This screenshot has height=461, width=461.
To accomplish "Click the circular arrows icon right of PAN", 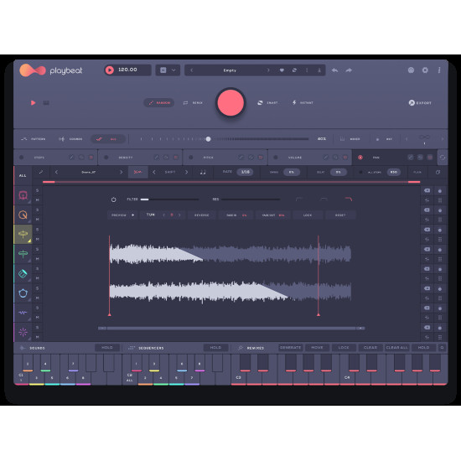I will [x=443, y=158].
